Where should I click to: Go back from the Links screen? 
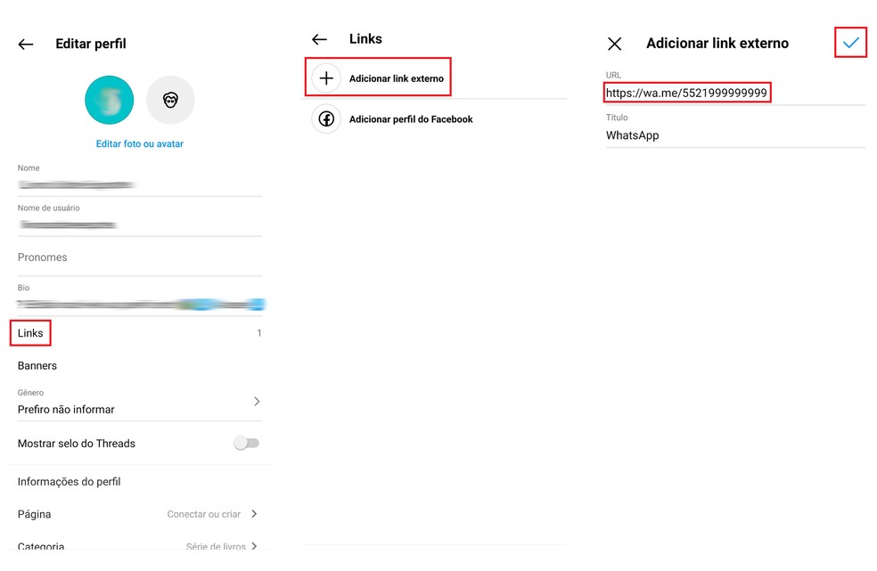[x=320, y=38]
